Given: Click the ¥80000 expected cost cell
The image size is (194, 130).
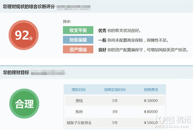Looking at the screenshot, I should [x=151, y=112].
